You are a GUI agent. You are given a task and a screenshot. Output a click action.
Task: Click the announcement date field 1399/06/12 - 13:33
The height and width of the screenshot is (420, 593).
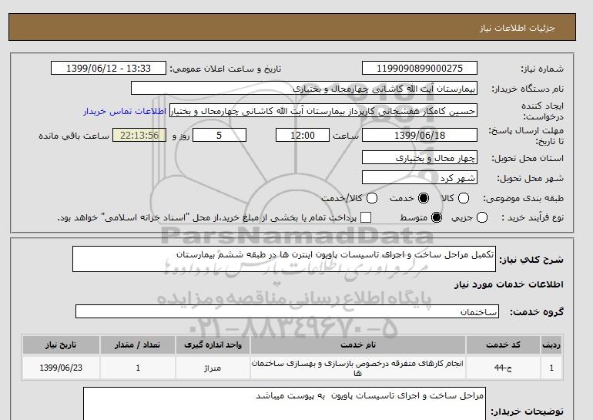pyautogui.click(x=109, y=69)
